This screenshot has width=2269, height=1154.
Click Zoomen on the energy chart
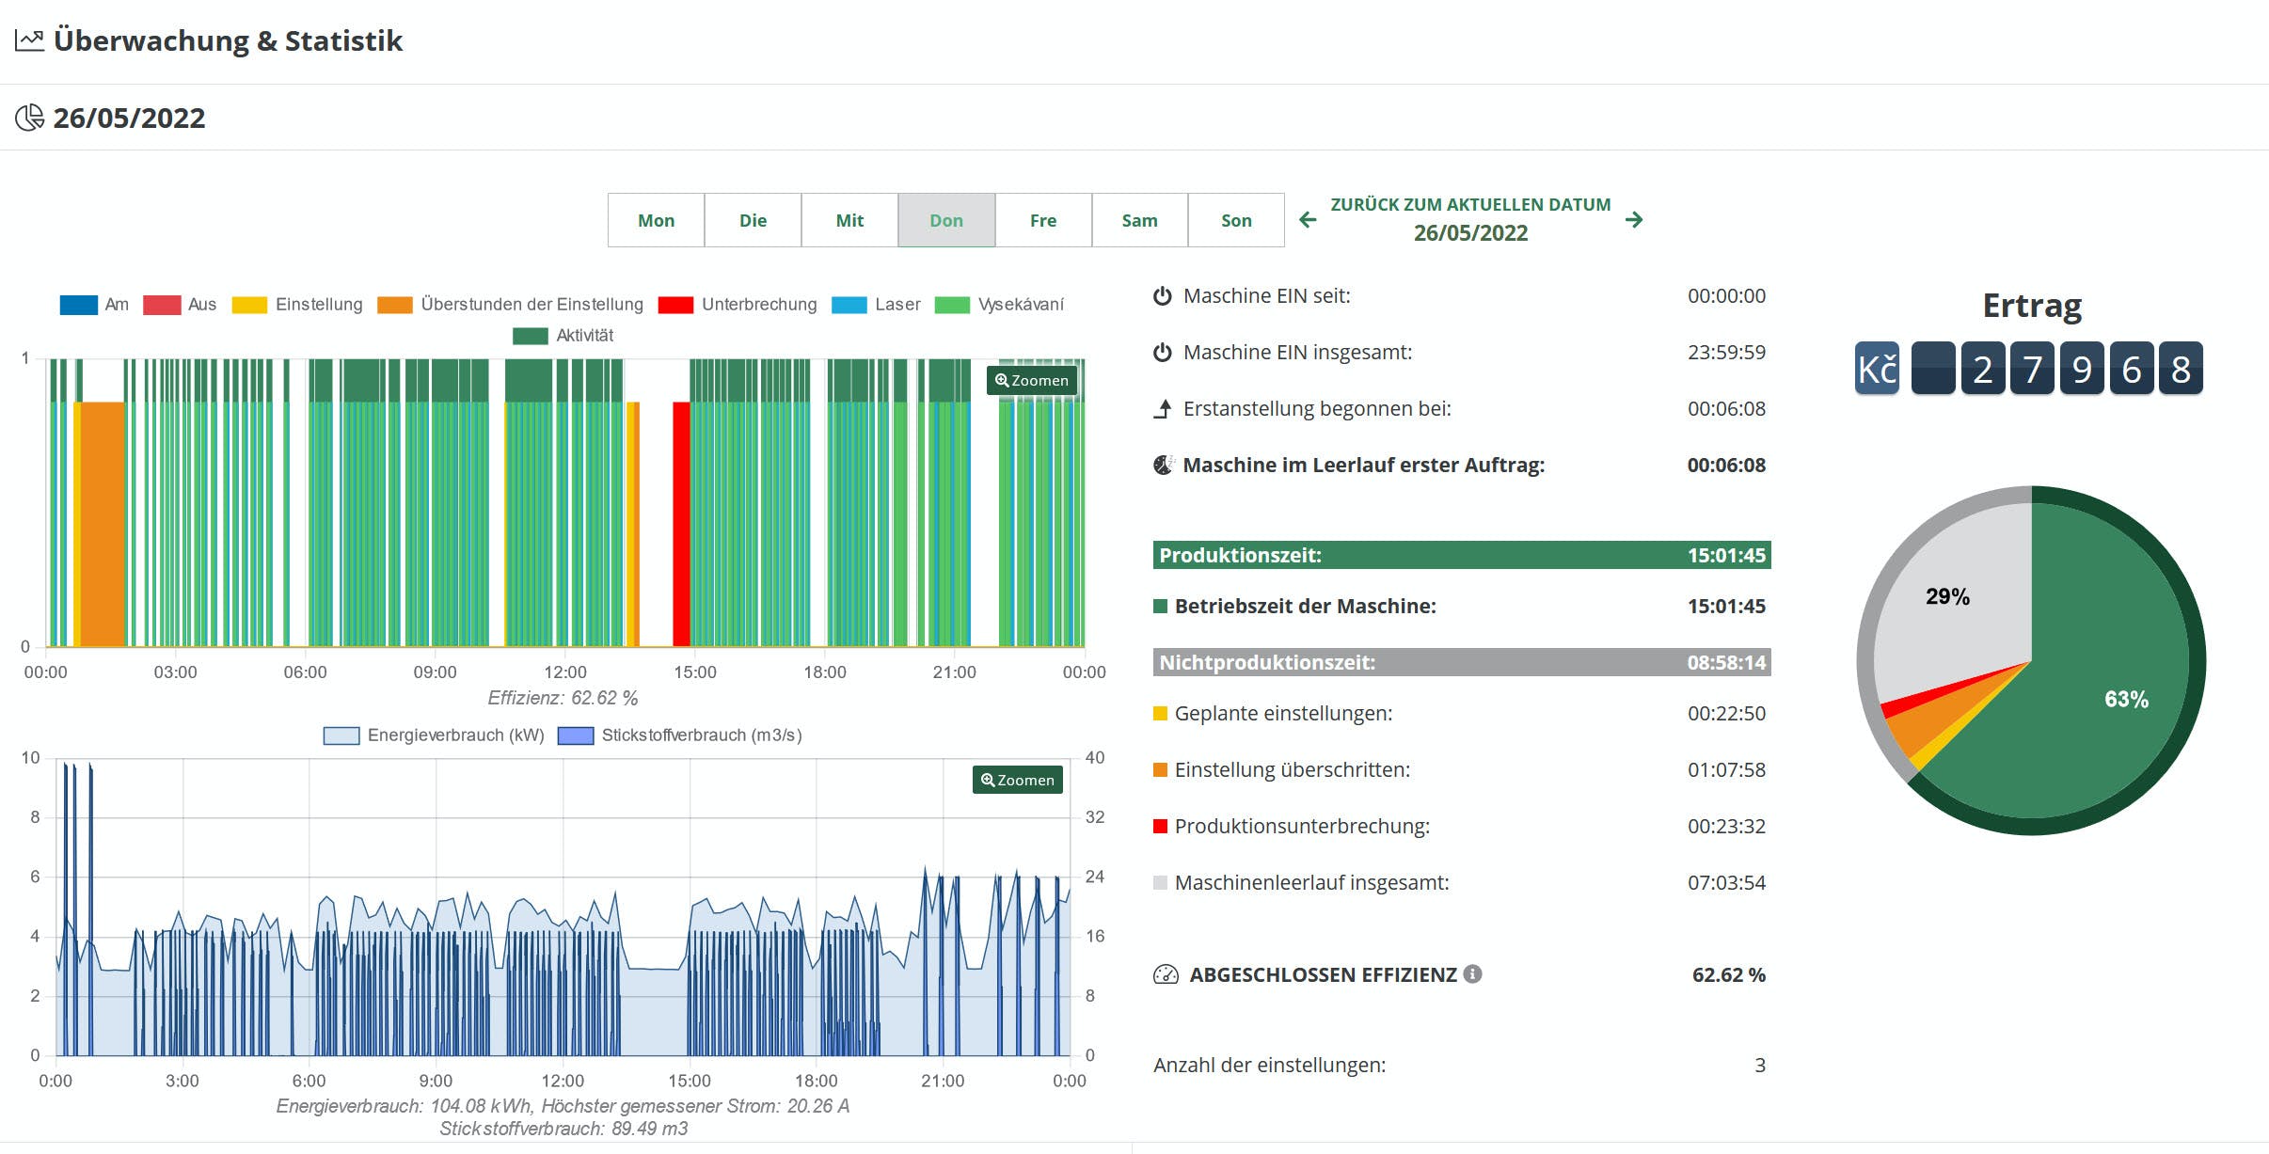[x=1018, y=780]
